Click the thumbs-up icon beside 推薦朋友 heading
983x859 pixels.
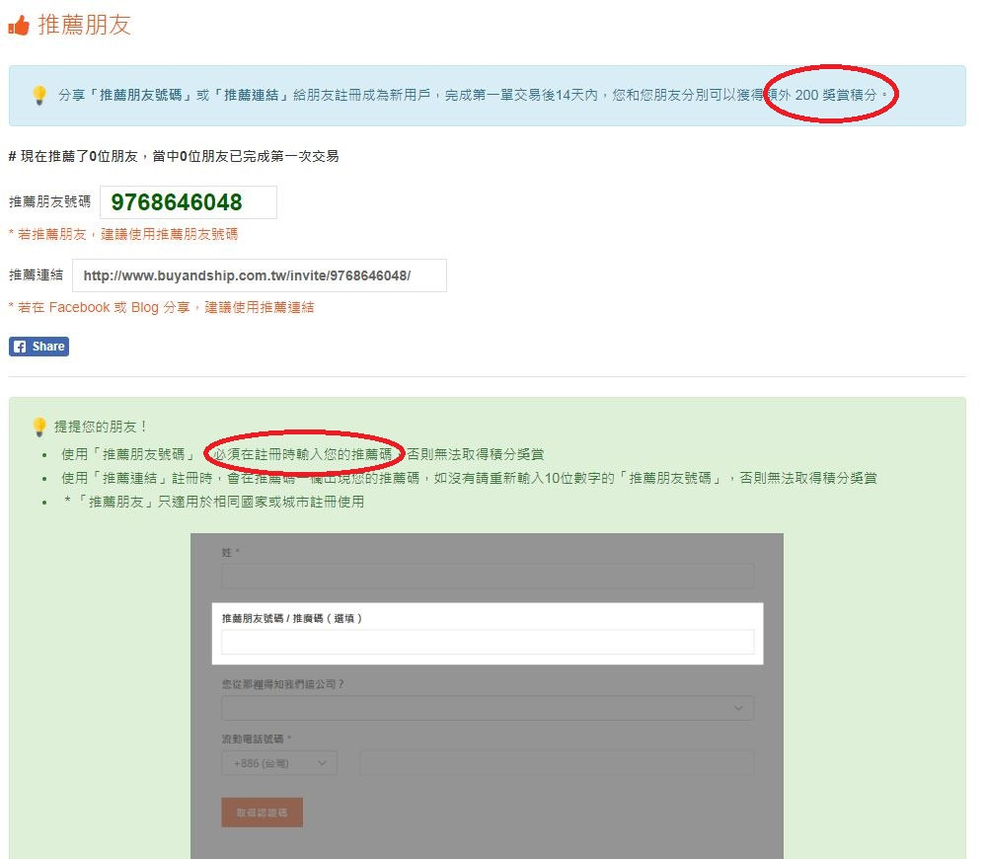tap(18, 26)
